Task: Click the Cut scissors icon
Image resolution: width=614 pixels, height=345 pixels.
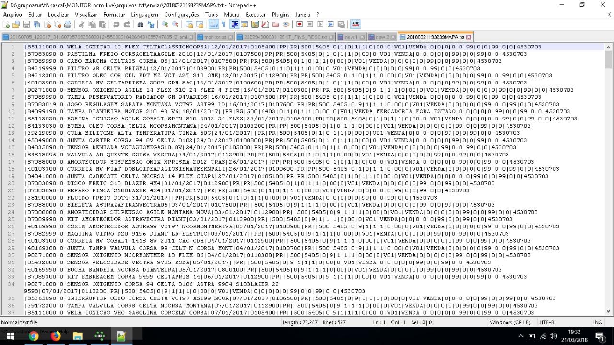Action: (x=82, y=24)
